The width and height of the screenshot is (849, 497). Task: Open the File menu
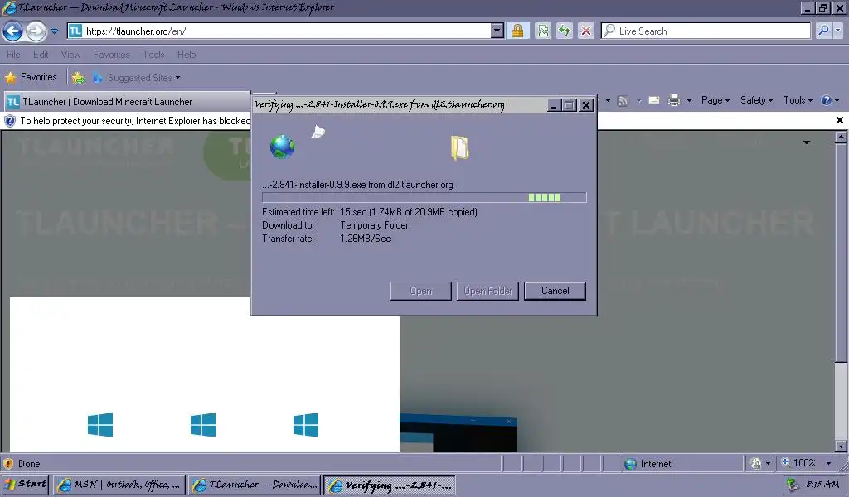(x=13, y=55)
